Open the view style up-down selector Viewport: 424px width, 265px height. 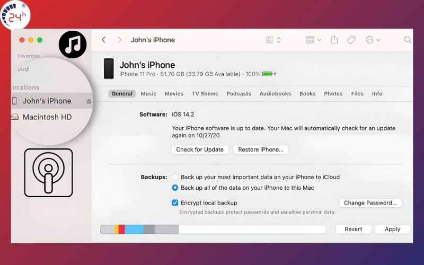coord(279,40)
